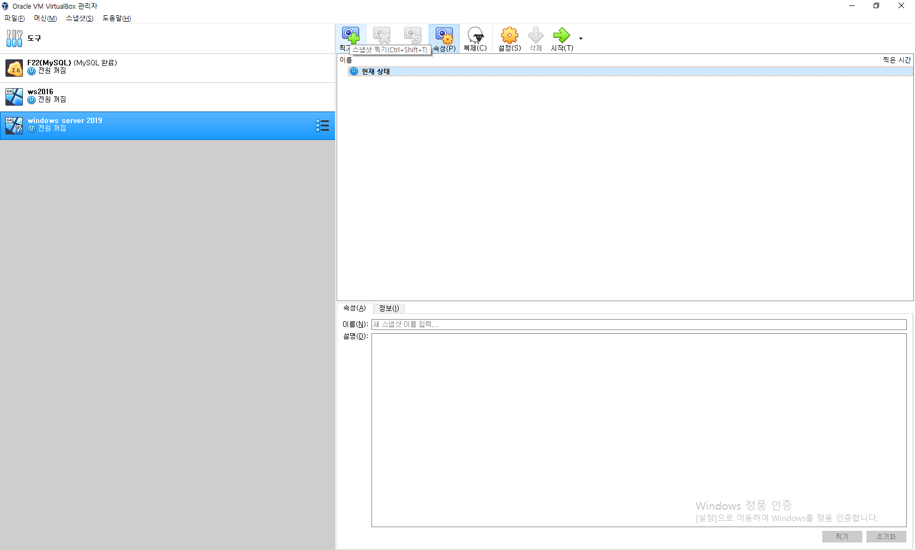Expand the Start button dropdown arrow
The height and width of the screenshot is (550, 915).
coord(581,39)
